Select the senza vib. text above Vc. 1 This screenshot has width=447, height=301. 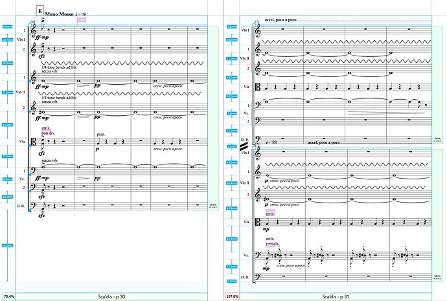tap(50, 161)
